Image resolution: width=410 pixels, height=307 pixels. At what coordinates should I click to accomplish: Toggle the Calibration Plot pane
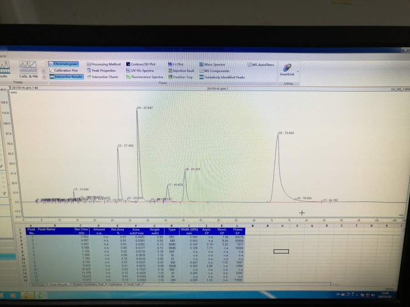click(63, 70)
